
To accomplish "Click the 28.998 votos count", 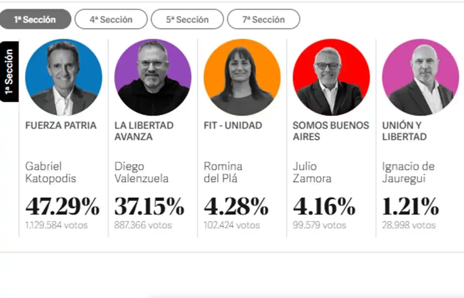I will [x=408, y=225].
